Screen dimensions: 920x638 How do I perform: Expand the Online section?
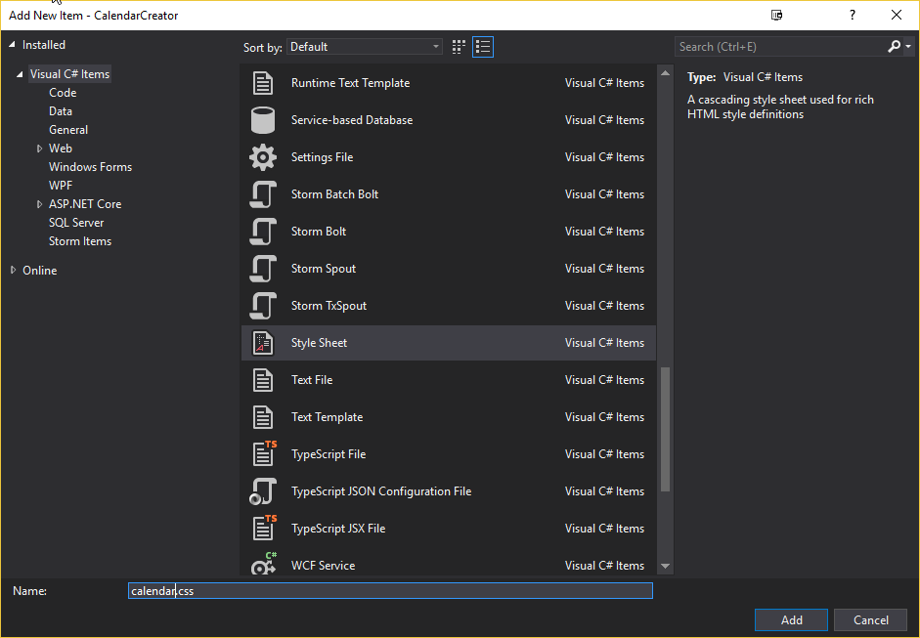[14, 271]
